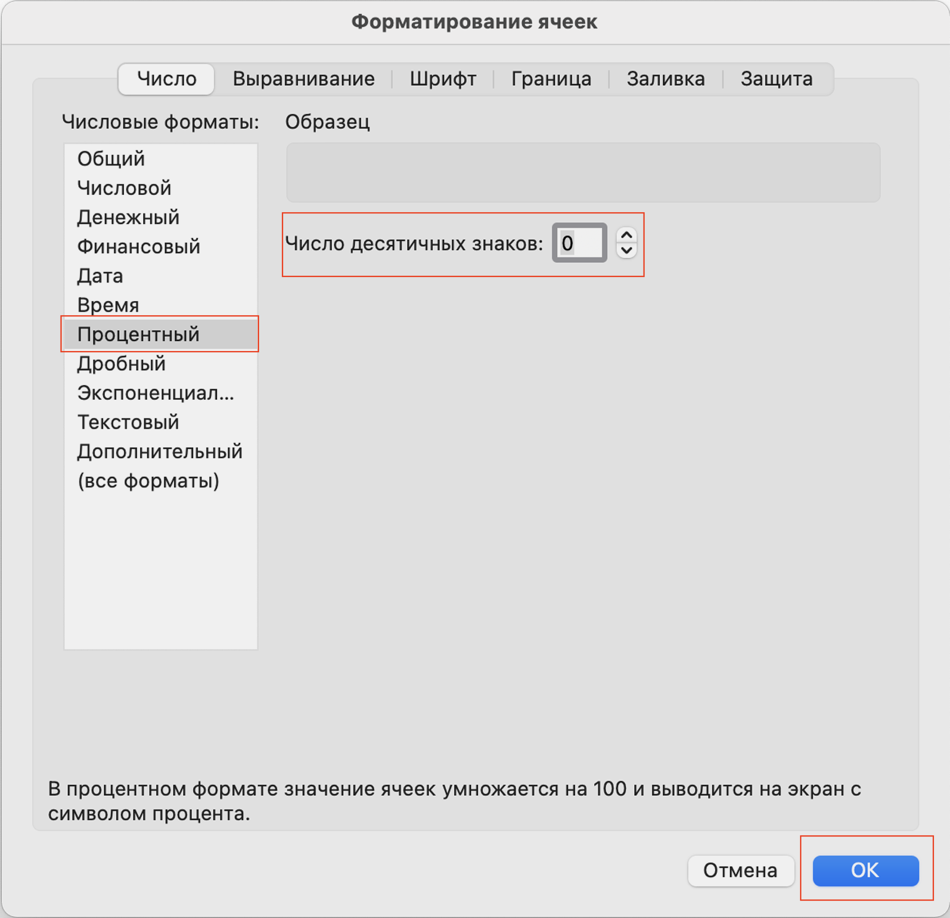
Task: Choose the Текстовый format
Action: [128, 422]
